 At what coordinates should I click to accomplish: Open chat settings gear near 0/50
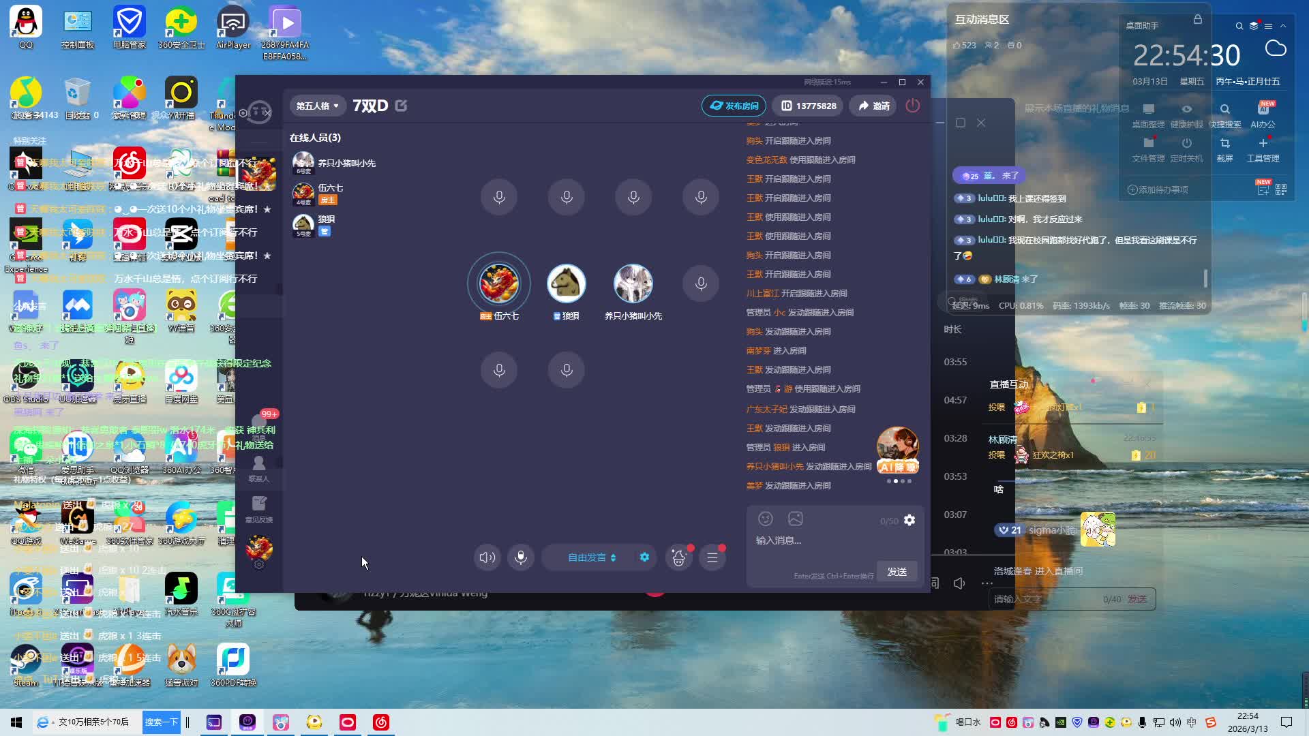[909, 521]
